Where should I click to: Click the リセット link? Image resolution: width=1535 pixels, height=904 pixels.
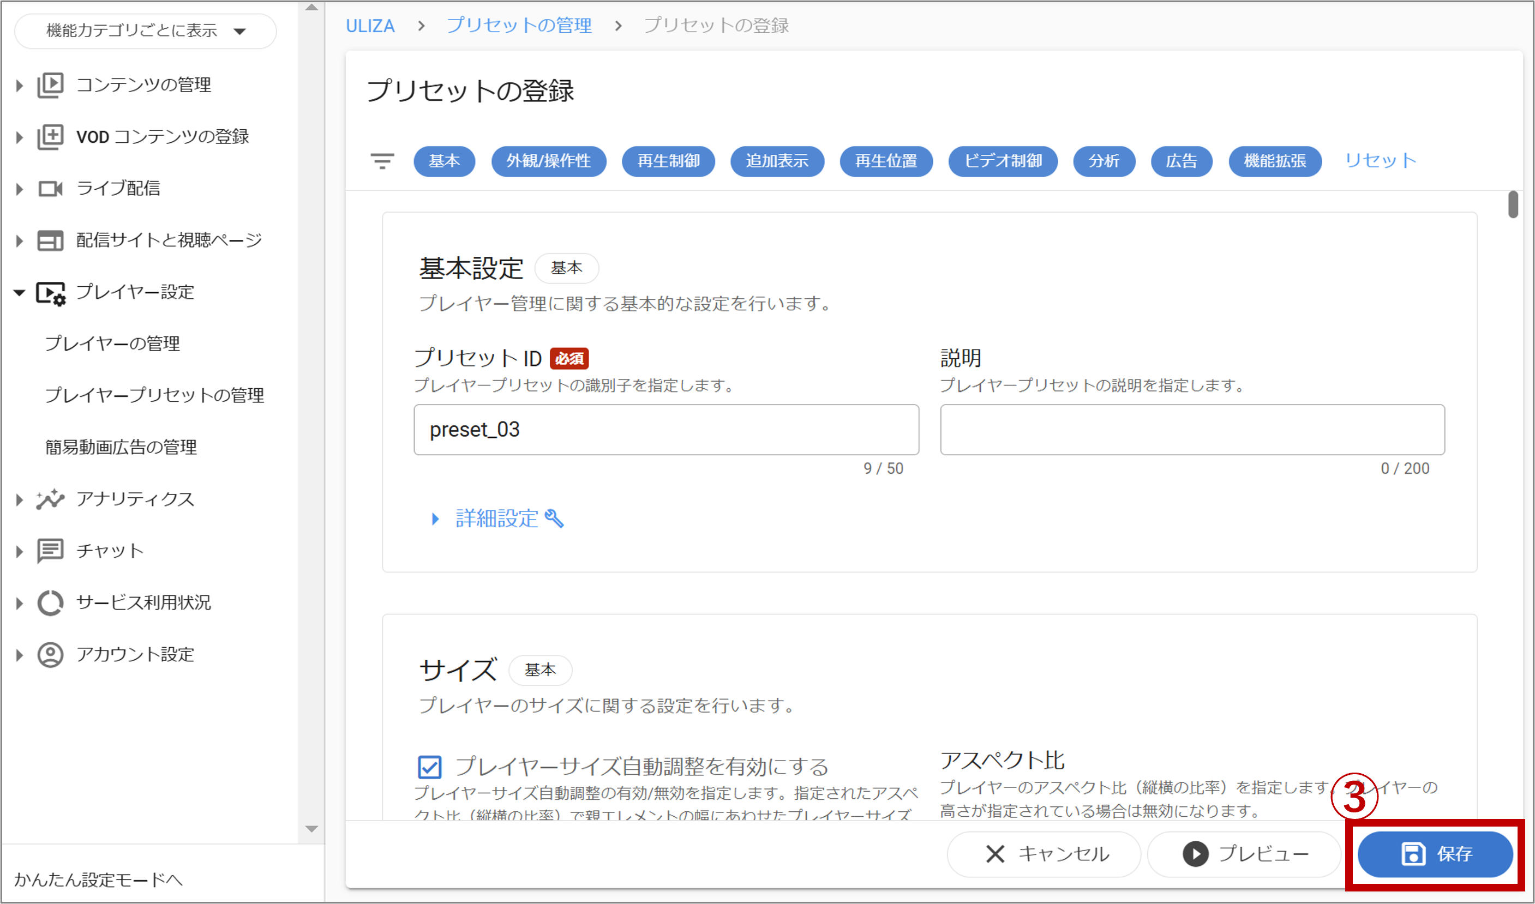point(1380,161)
